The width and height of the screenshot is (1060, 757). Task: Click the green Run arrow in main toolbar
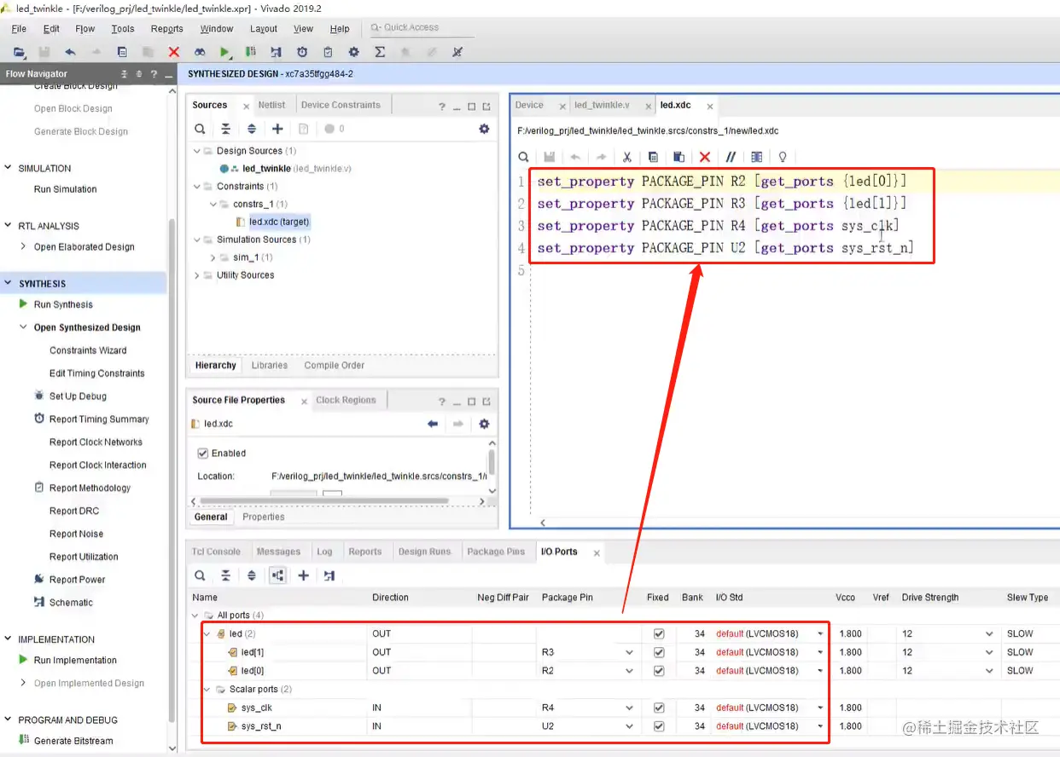coord(225,52)
